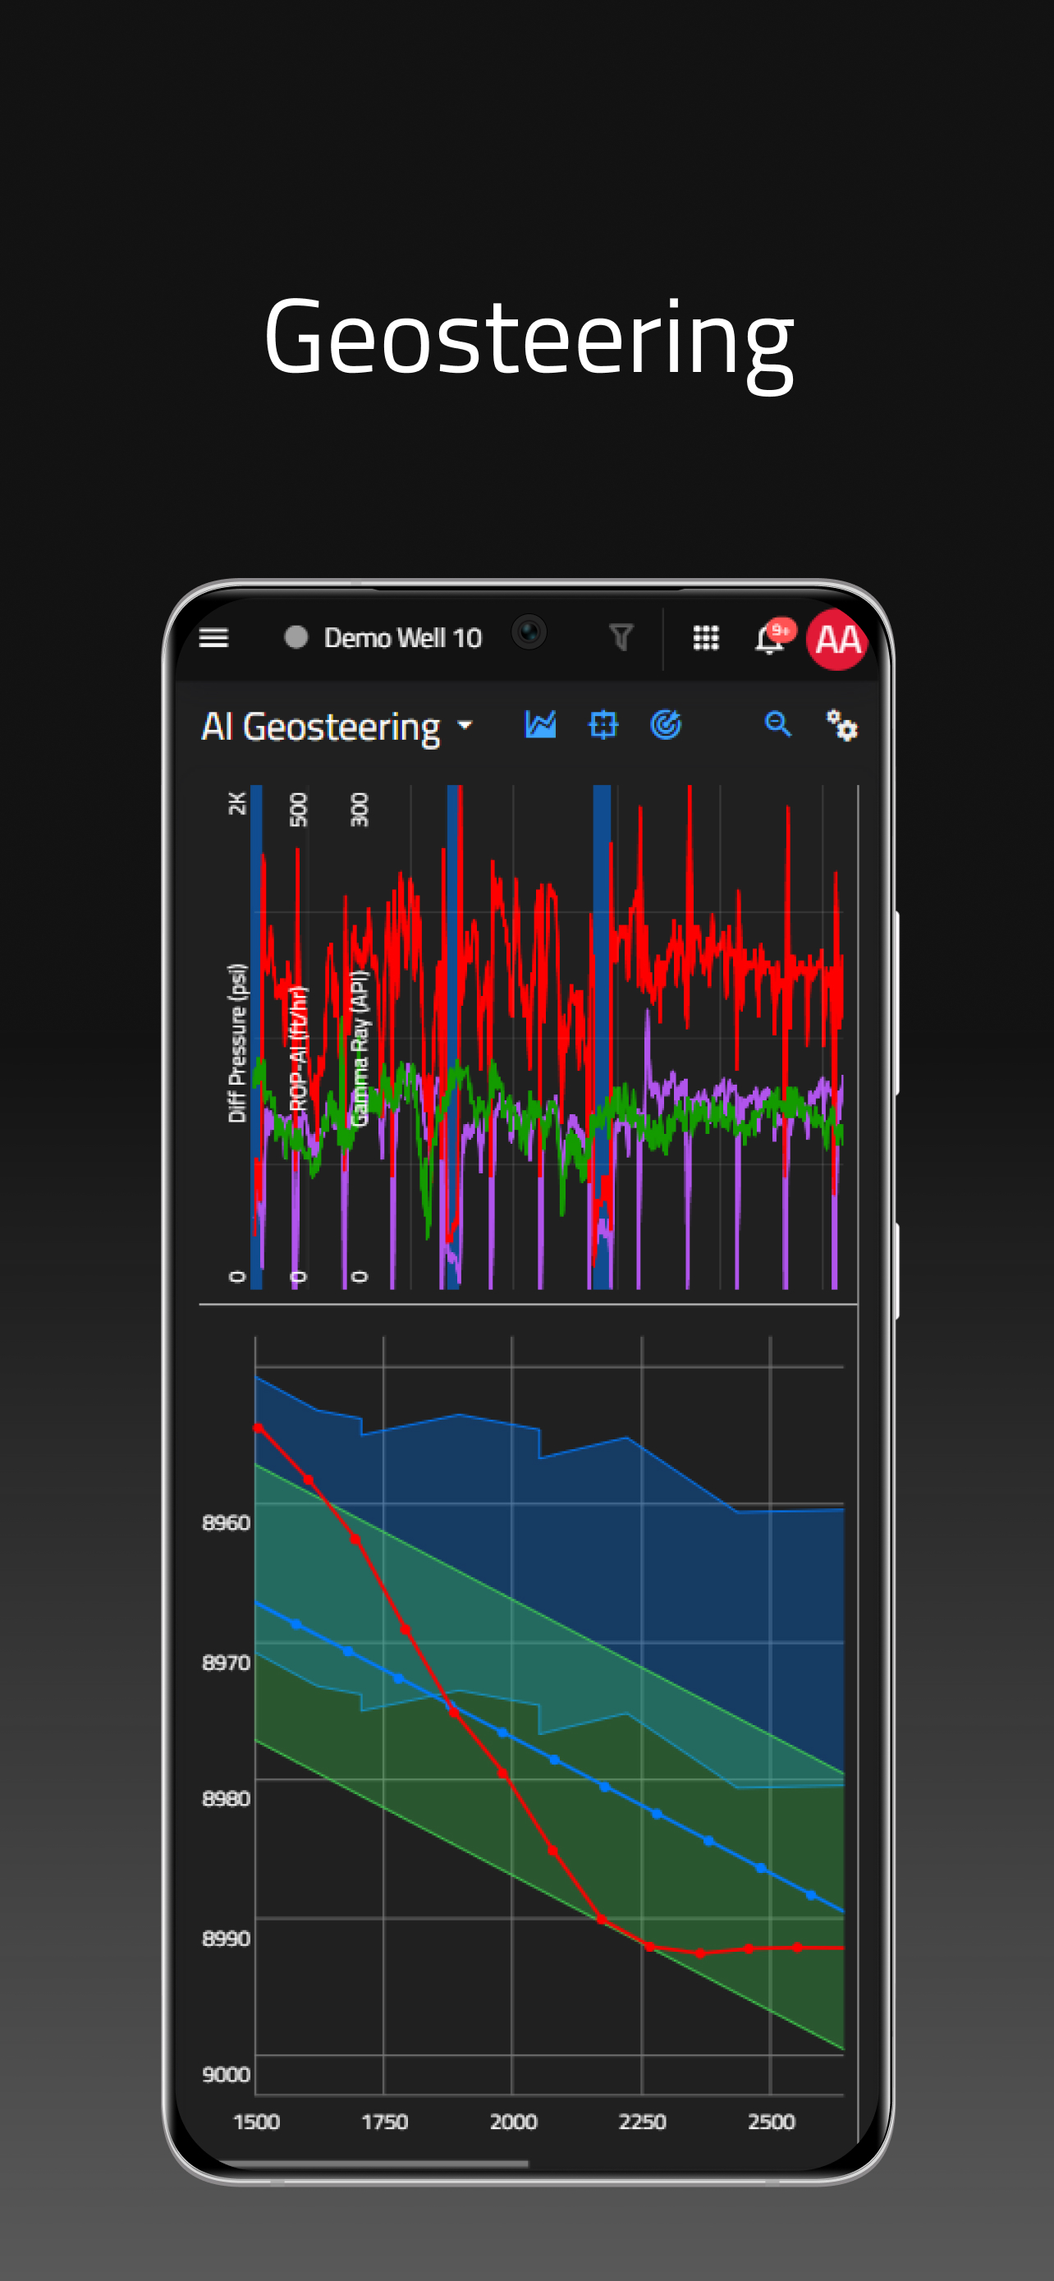1054x2281 pixels.
Task: Click the magnifier search icon
Action: coord(778,724)
